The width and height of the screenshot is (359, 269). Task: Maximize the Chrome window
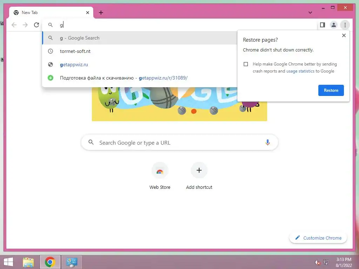[x=333, y=8]
